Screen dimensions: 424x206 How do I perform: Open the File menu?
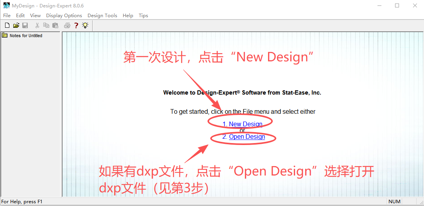[x=7, y=16]
